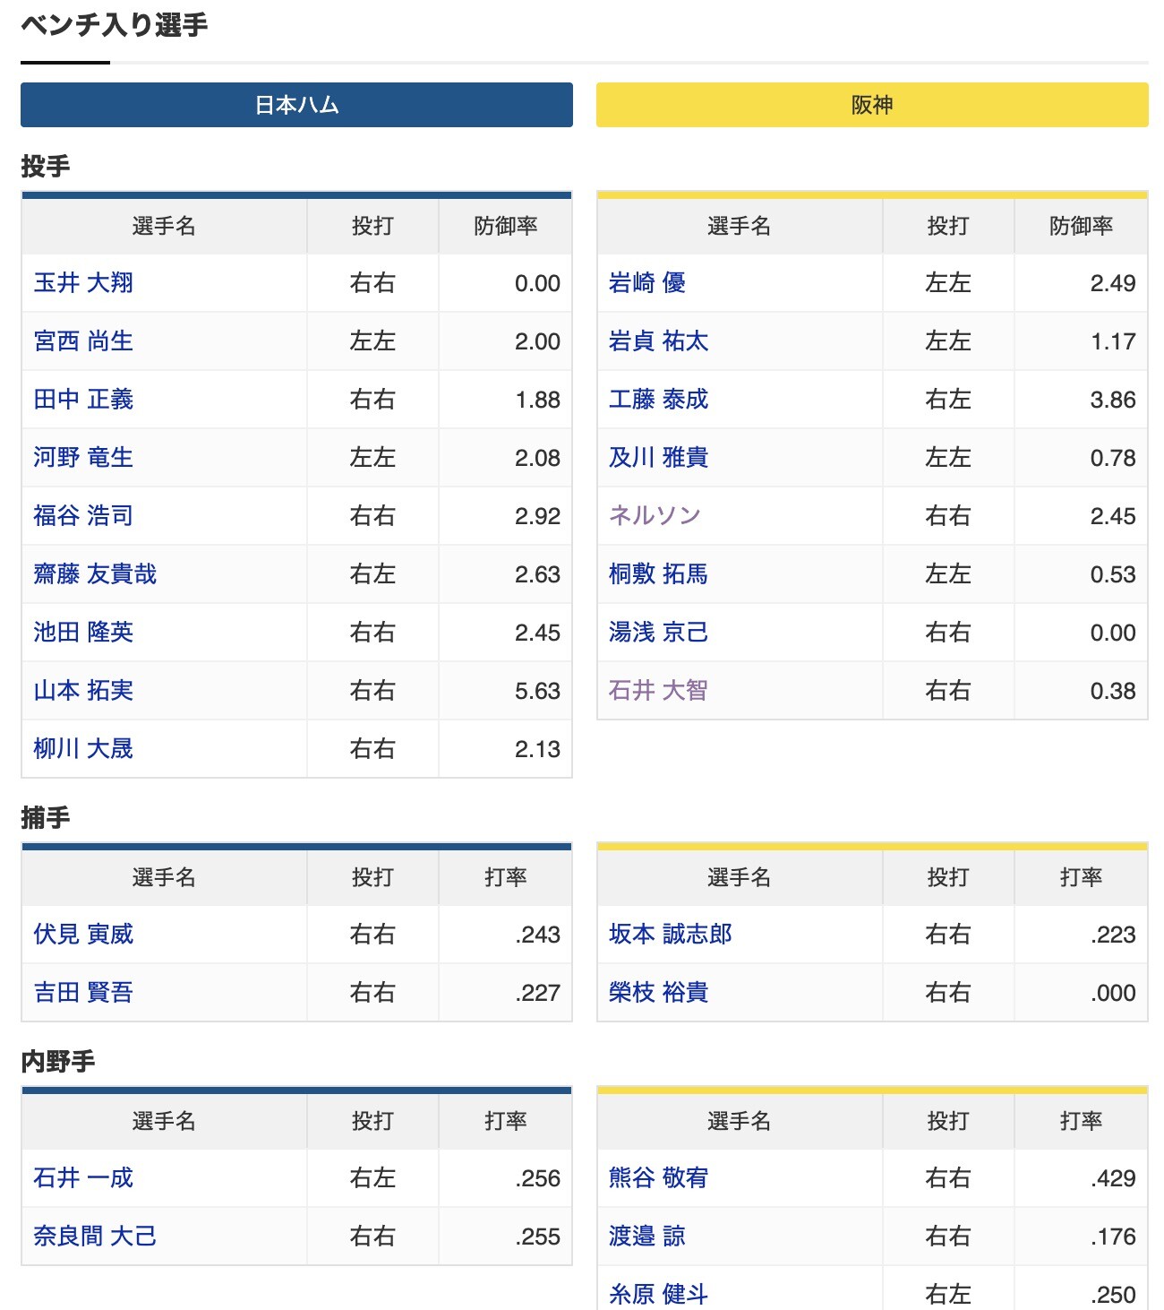Click catcher link 吉田 賢吾

83,993
